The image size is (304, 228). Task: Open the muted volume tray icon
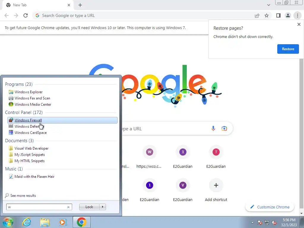(x=274, y=222)
